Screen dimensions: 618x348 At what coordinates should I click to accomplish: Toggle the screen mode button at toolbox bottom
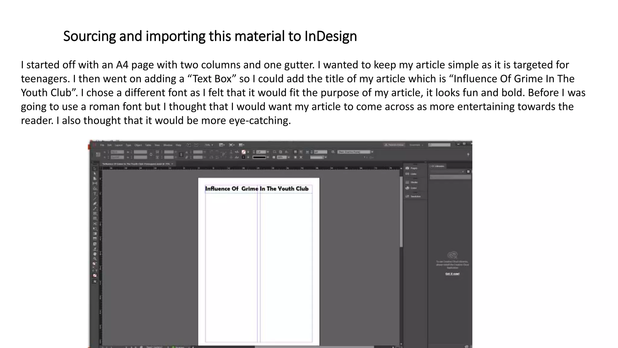[95, 281]
